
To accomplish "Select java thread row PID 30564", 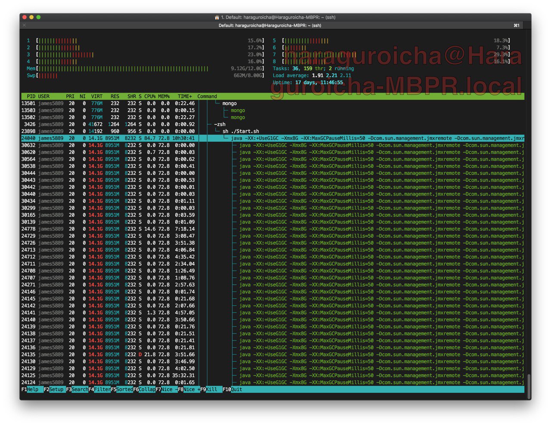I will [272, 159].
